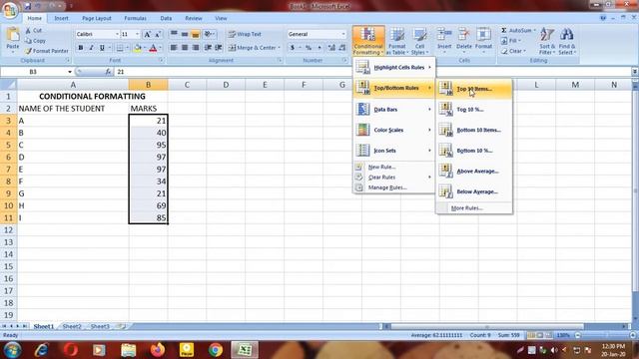Viewport: 639px width, 359px height.
Task: Open the Page Layout ribbon tab
Action: (97, 18)
